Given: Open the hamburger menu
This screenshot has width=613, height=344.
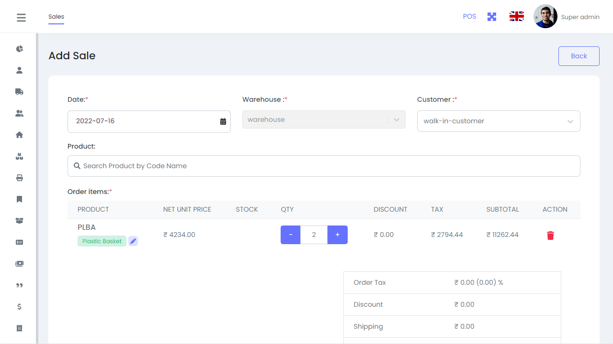Looking at the screenshot, I should point(21,17).
